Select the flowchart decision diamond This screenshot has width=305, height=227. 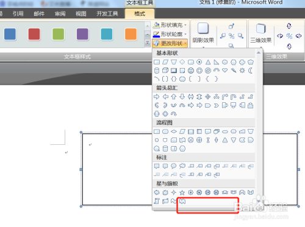pos(174,131)
